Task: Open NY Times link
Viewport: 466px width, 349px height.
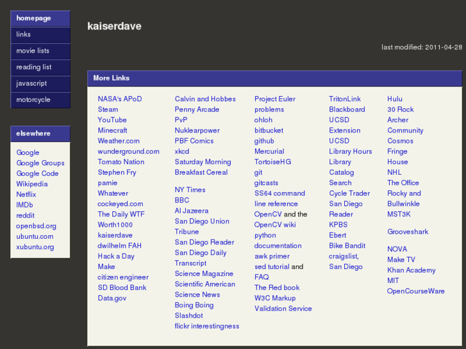Action: 190,190
